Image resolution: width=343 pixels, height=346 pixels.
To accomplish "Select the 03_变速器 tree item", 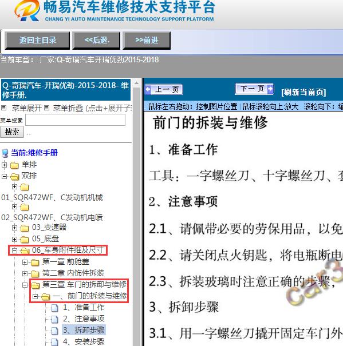I will 49,227.
